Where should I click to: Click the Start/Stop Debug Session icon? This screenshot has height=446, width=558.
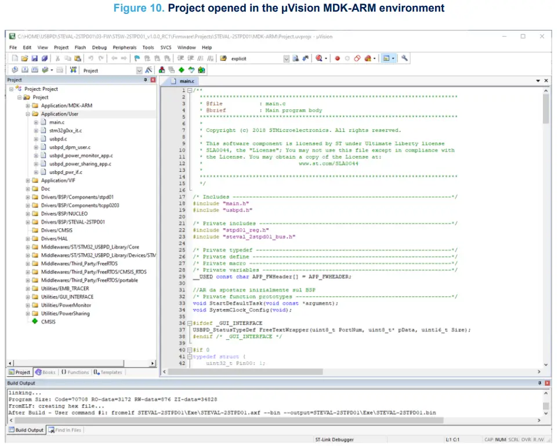click(x=319, y=59)
